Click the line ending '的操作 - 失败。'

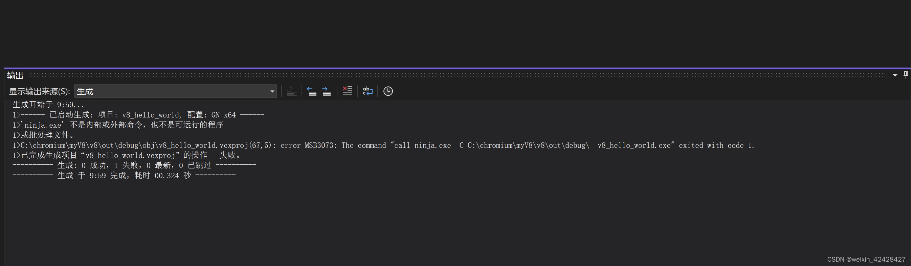tap(127, 155)
